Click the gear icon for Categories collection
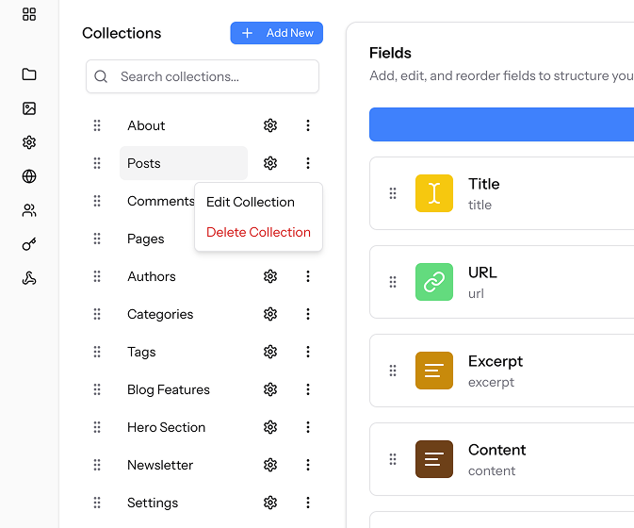634x528 pixels. click(270, 314)
